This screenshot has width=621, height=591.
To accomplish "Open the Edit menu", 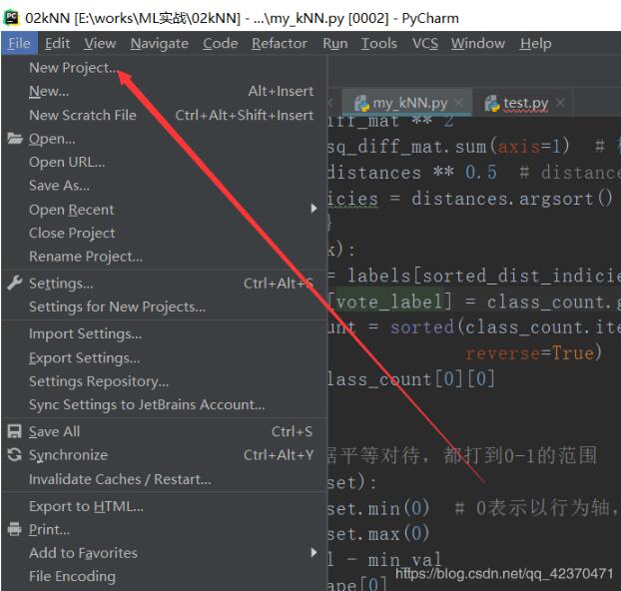I will tap(58, 43).
